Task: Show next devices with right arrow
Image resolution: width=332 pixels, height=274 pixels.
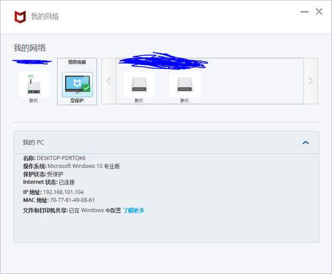Action: pos(311,81)
